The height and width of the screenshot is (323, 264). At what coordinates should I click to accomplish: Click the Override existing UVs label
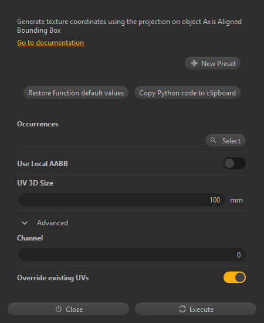click(x=53, y=278)
